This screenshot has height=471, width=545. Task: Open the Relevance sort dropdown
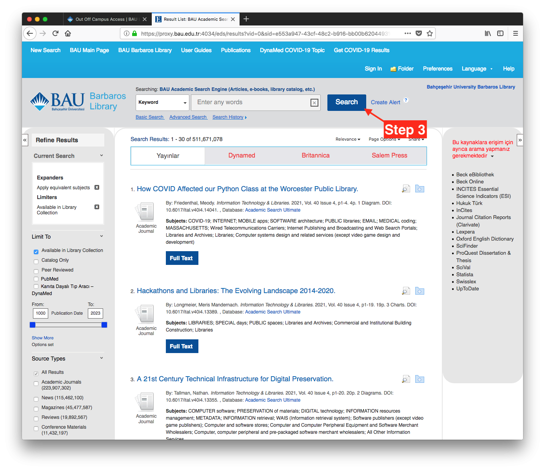click(x=348, y=139)
